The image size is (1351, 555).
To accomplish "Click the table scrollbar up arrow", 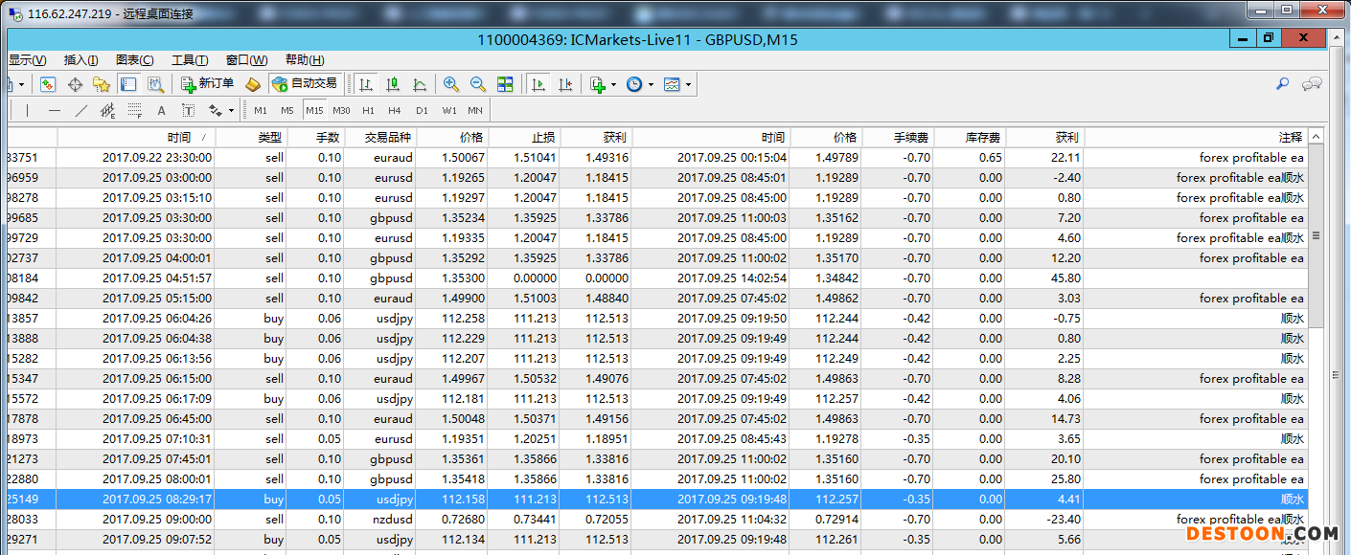I will pos(1316,137).
